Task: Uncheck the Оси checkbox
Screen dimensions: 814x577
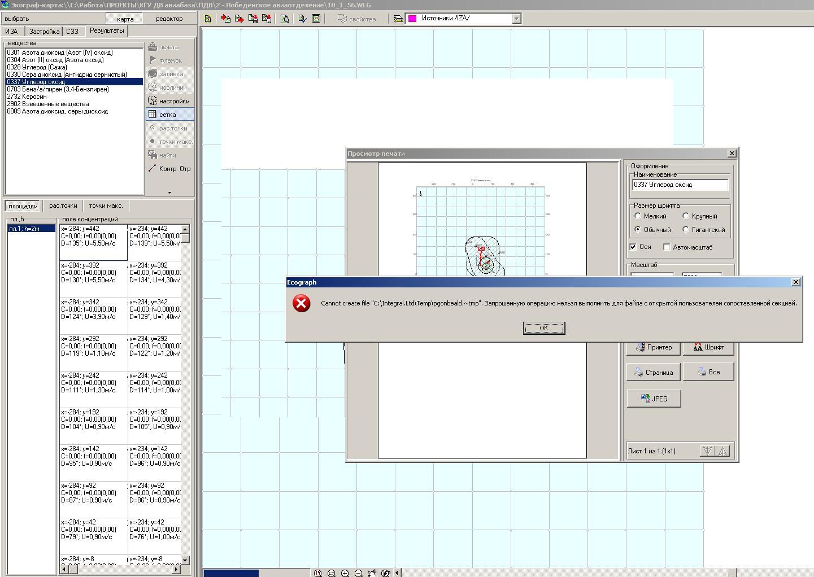Action: (633, 247)
